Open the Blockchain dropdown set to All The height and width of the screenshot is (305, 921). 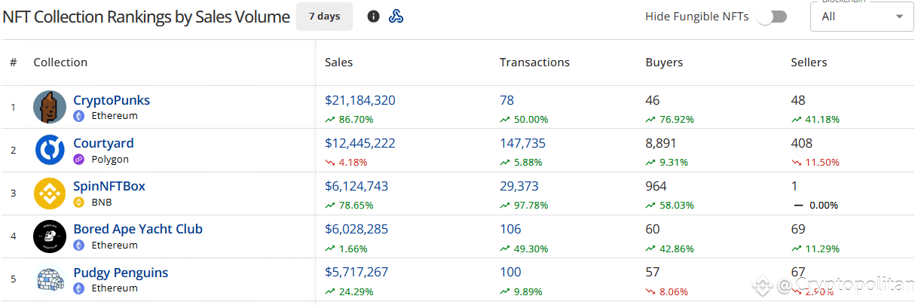[x=862, y=17]
